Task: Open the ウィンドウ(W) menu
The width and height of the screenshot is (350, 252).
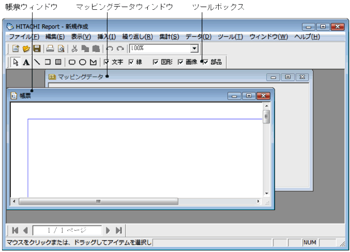Action: [269, 37]
